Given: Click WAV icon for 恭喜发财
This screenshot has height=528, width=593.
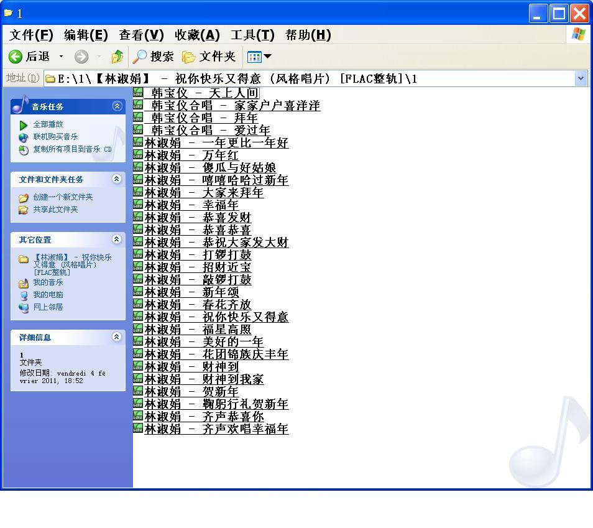Looking at the screenshot, I should click(138, 217).
